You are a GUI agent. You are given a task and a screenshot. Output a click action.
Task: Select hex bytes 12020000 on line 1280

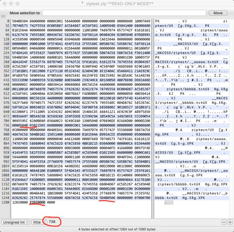click(20, 203)
